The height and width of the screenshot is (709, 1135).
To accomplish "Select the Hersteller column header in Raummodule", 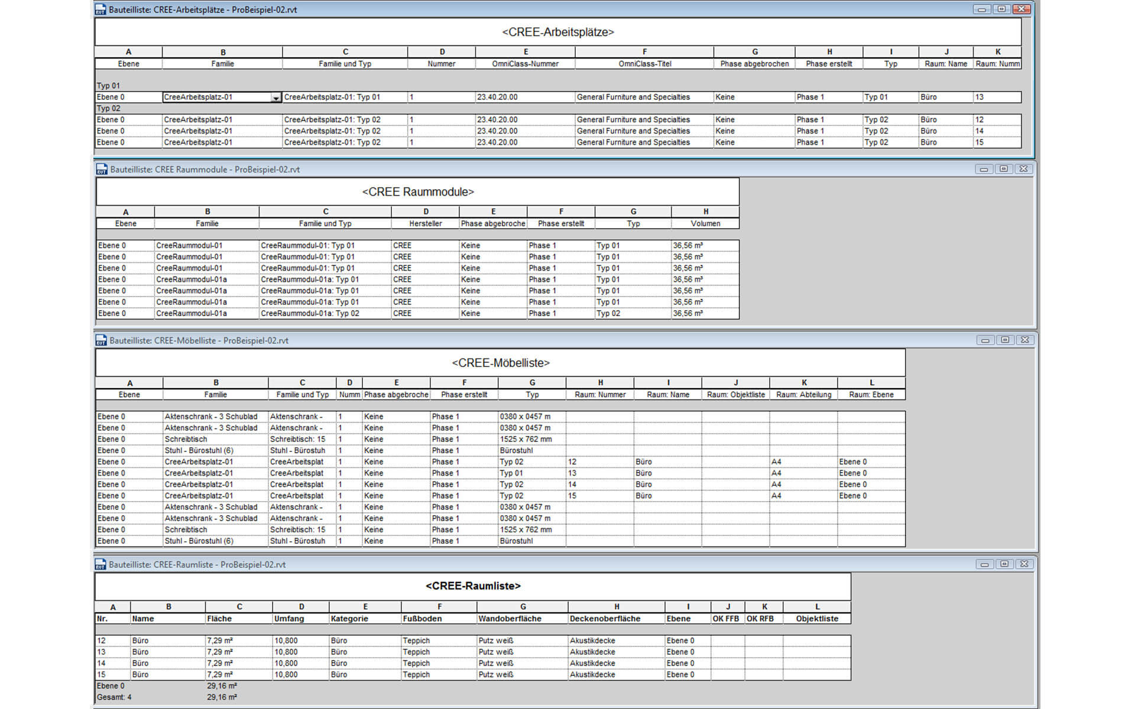I will tap(425, 224).
